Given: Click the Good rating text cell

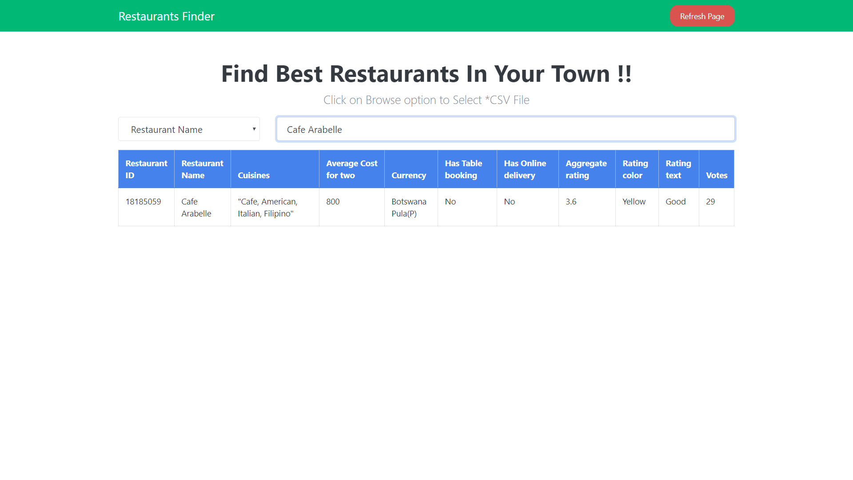Looking at the screenshot, I should [676, 201].
